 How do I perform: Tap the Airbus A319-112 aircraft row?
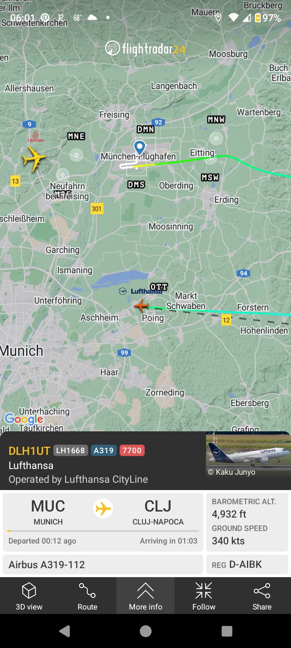(x=103, y=565)
